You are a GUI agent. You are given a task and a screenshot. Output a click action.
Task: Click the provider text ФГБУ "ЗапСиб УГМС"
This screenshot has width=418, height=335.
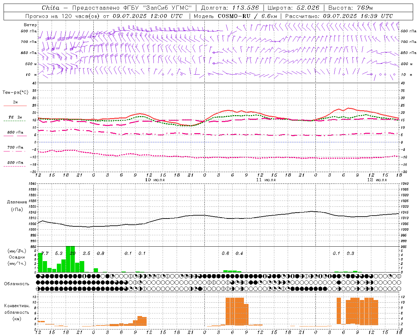[158, 8]
